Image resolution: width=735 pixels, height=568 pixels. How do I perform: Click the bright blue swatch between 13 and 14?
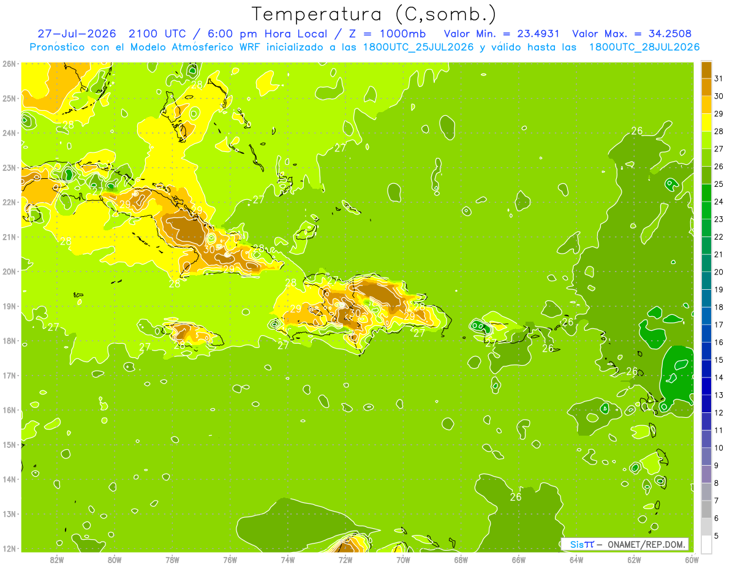706,386
